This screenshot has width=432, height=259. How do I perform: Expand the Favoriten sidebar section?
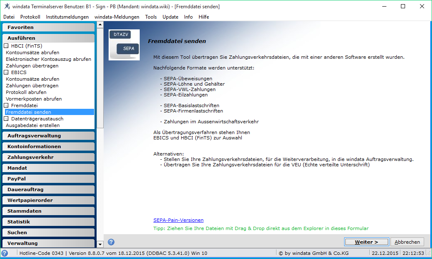[x=49, y=27]
